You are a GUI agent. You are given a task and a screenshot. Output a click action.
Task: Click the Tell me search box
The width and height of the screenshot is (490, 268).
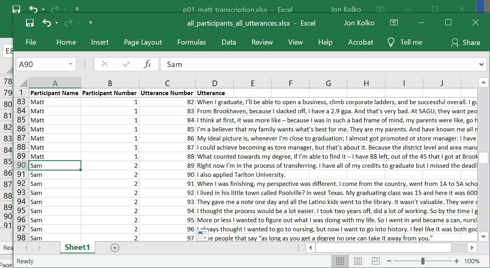pyautogui.click(x=404, y=42)
